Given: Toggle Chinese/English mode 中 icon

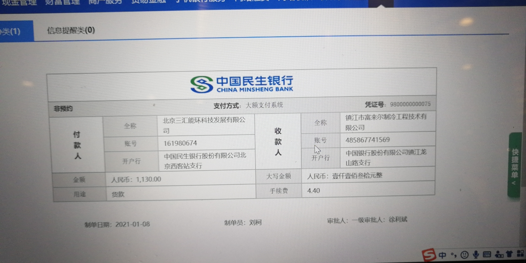Looking at the screenshot, I should 442,255.
